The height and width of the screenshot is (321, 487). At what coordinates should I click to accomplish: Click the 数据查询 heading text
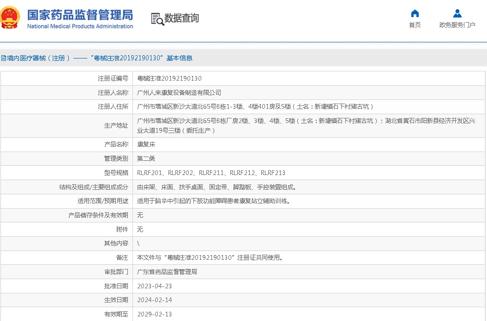[181, 18]
